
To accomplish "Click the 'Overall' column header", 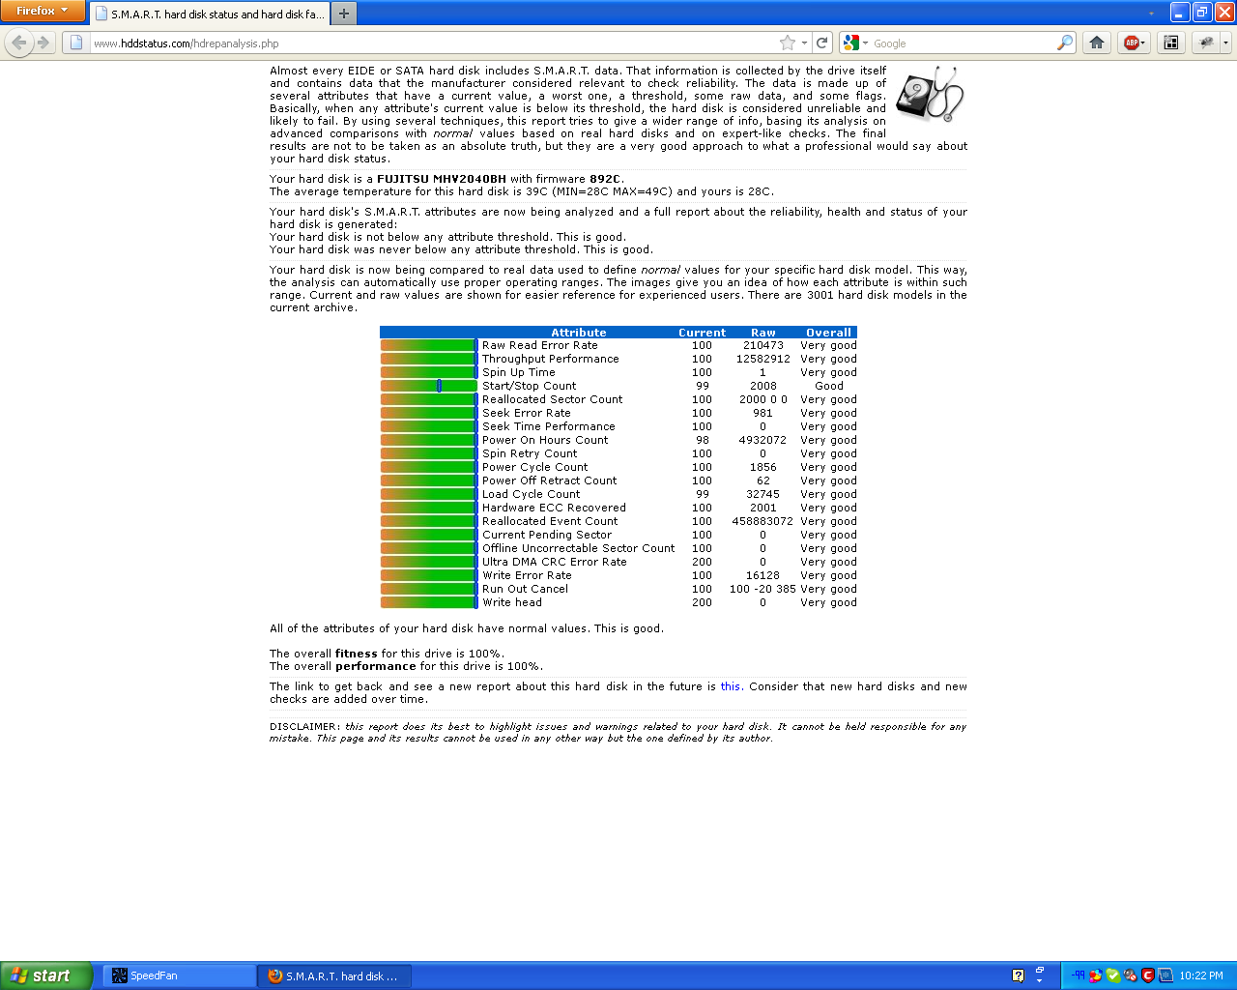I will [829, 333].
